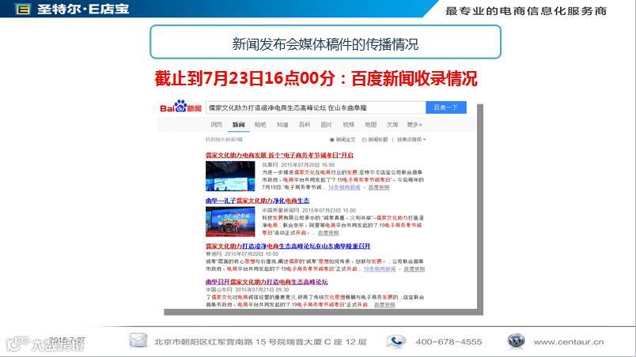The image size is (636, 357).
Task: Click the title box 新闻发布会媒体稿件的传播情况
Action: (x=325, y=42)
